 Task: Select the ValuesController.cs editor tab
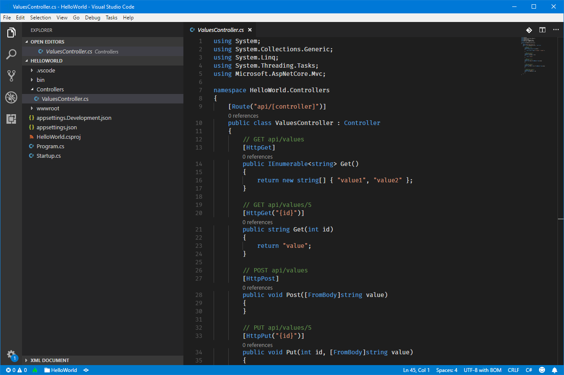221,30
